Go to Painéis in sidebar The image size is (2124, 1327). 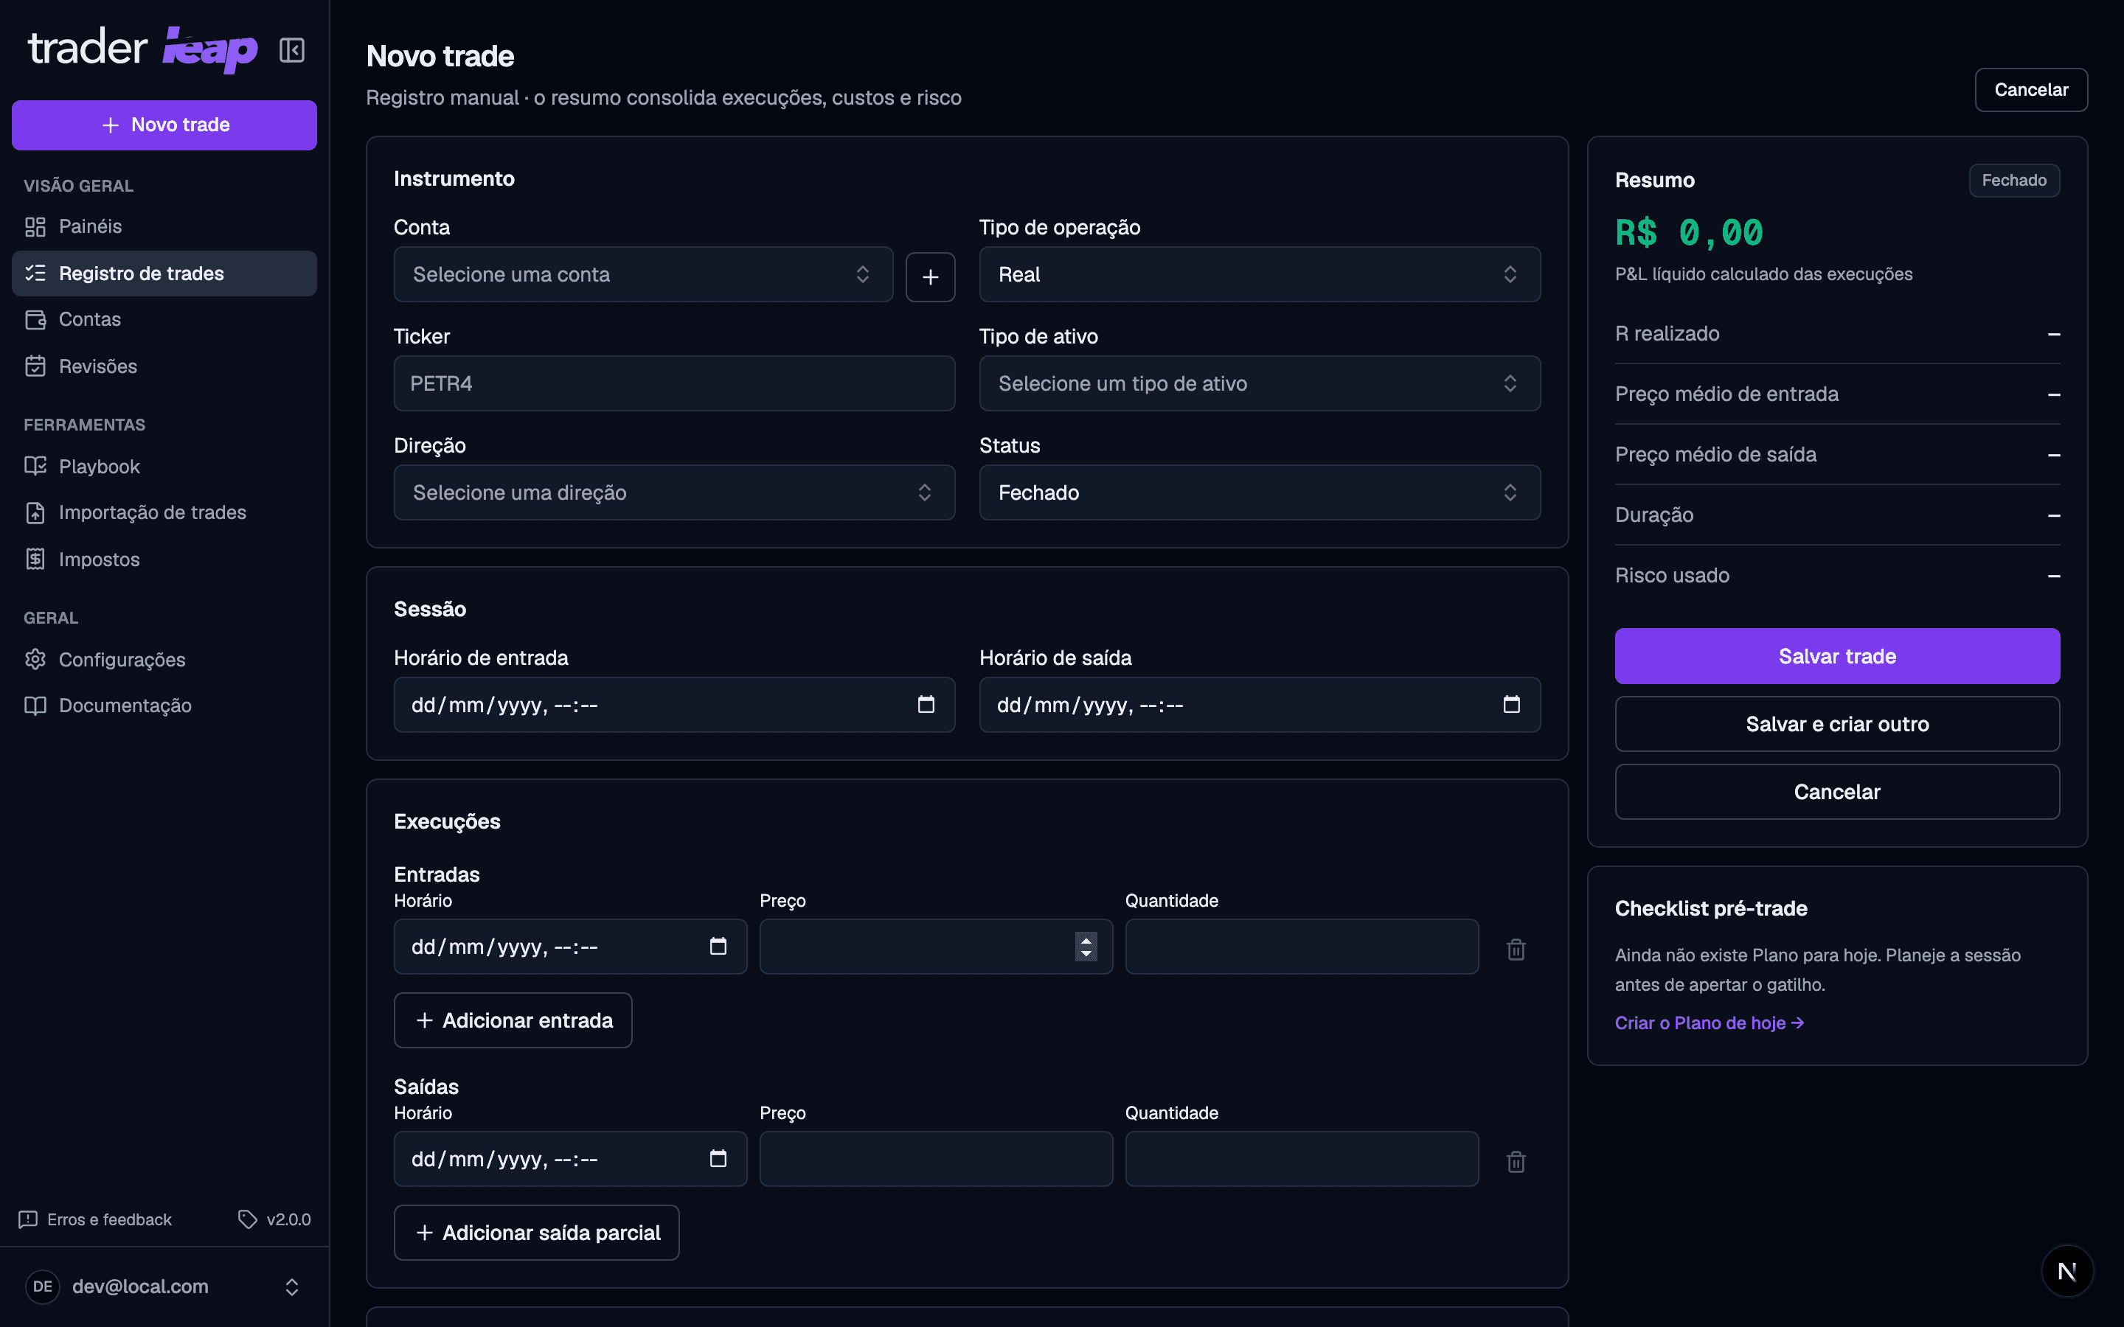[164, 226]
